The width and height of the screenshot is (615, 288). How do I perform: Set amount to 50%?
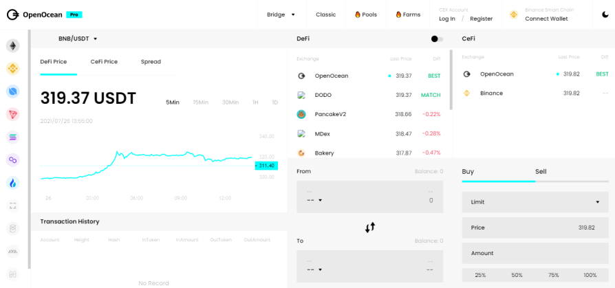517,275
